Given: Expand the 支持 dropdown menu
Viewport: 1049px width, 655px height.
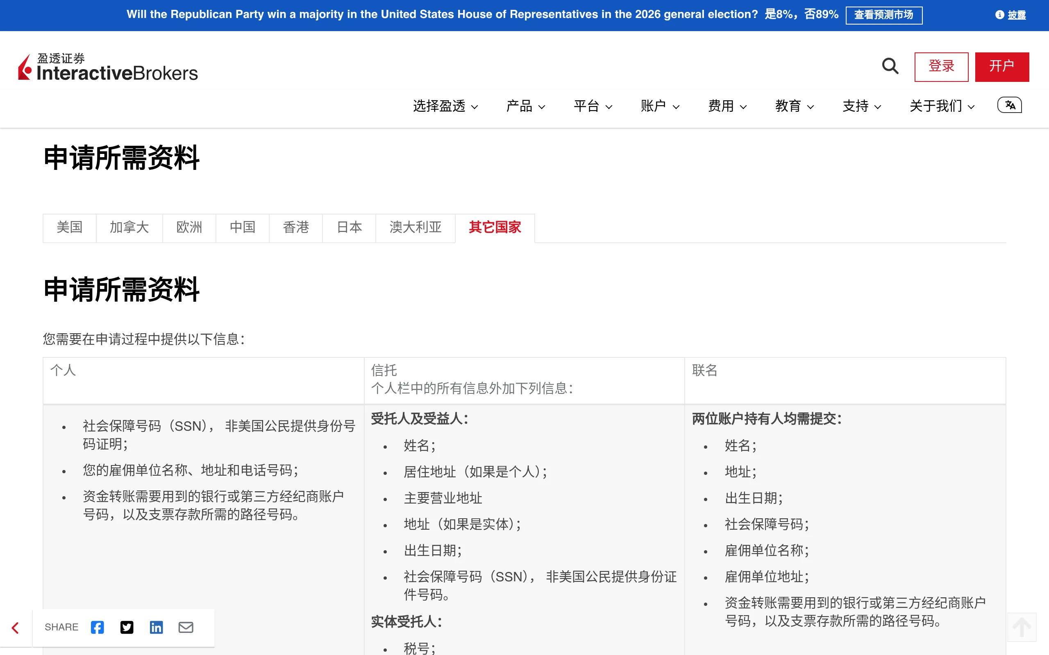Looking at the screenshot, I should click(861, 106).
